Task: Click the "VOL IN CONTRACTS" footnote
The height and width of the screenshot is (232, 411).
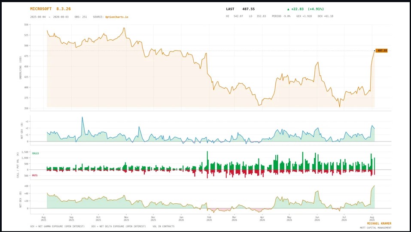Action: pos(164,226)
